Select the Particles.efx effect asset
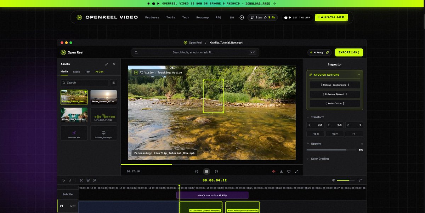The image size is (425, 213). tap(74, 133)
